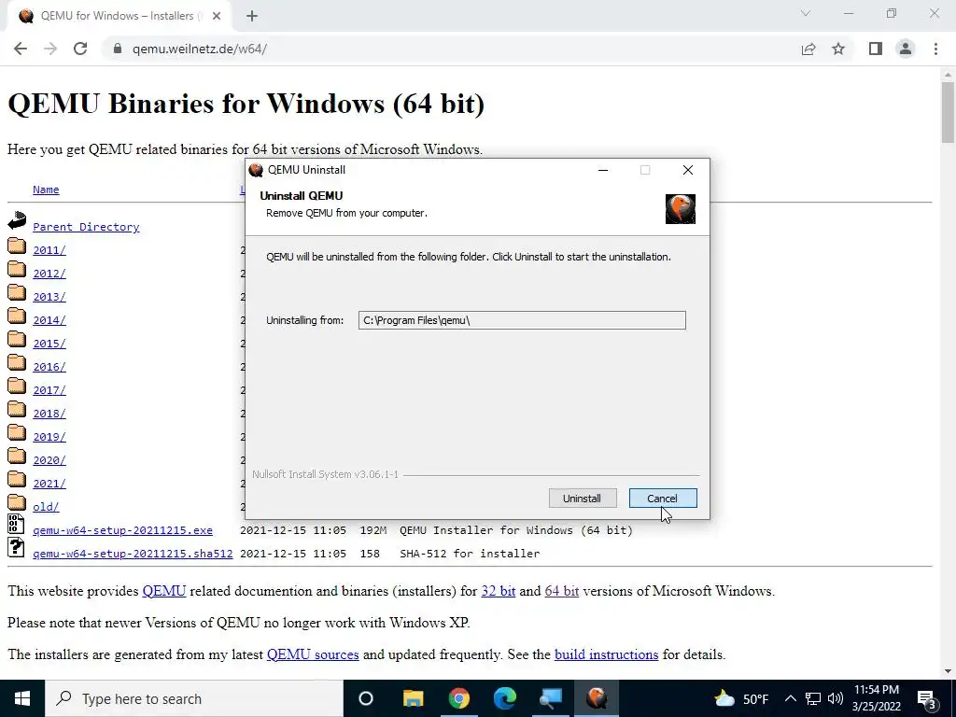The image size is (956, 717).
Task: Open the 2015/ folder link
Action: click(49, 344)
